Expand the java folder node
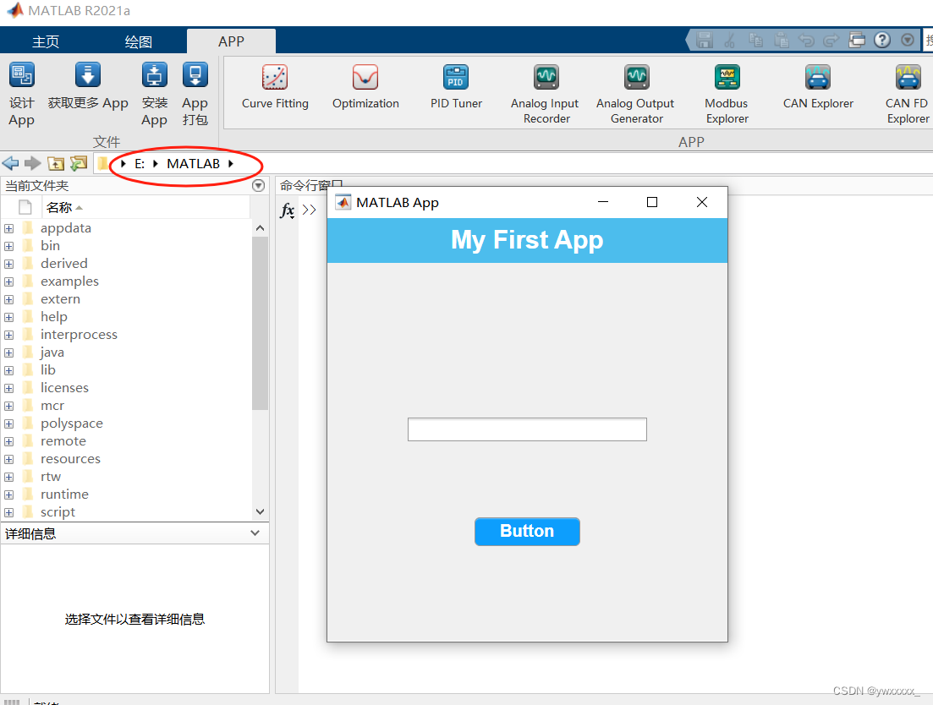Image resolution: width=933 pixels, height=705 pixels. coord(9,353)
